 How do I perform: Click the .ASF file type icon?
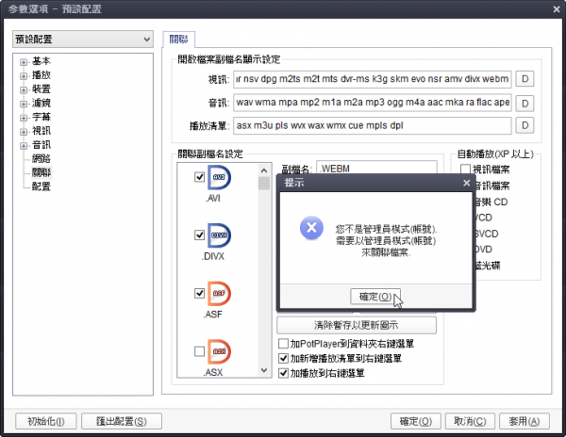[x=219, y=293]
